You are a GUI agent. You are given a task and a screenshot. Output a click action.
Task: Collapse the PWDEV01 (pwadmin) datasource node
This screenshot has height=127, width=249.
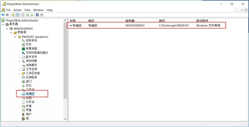click(15, 37)
